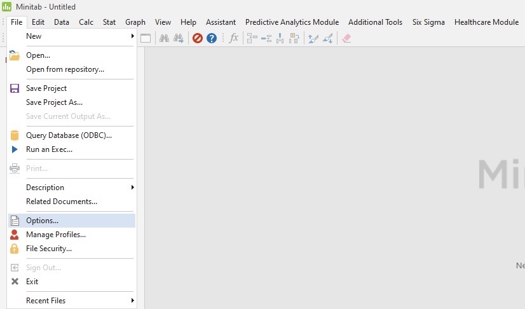Expand the Description submenu arrow

coord(133,188)
